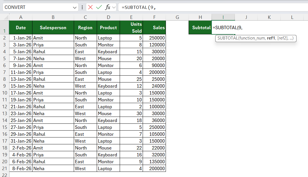Click the three-dot formula bar resize handle

82,7
